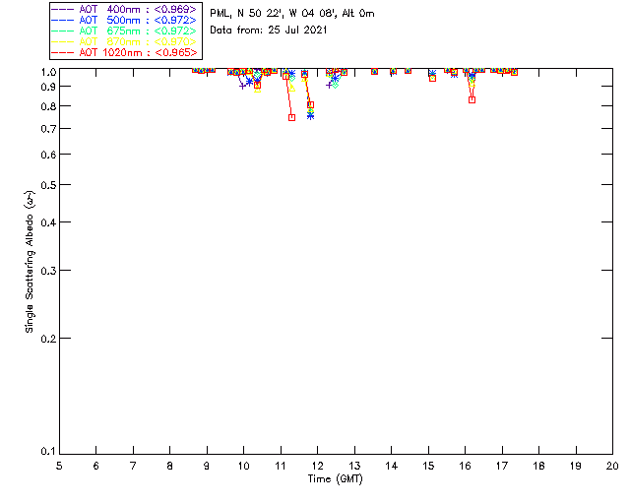Screen dimensions: 630x504
Task: Click the Single Scattering Albedo axis label
Action: click(x=30, y=261)
